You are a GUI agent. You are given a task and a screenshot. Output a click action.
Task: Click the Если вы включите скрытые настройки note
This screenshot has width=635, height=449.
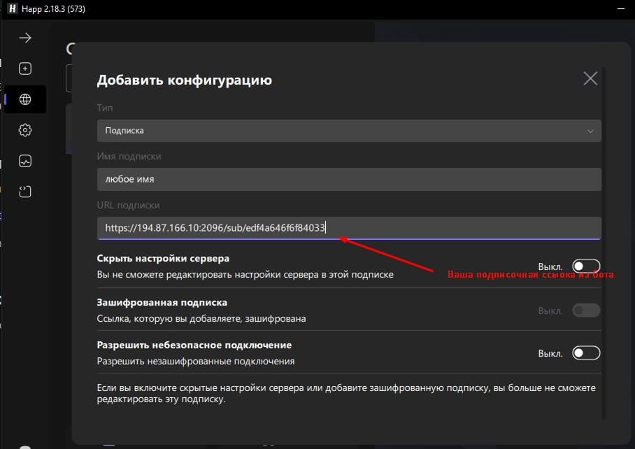[346, 393]
